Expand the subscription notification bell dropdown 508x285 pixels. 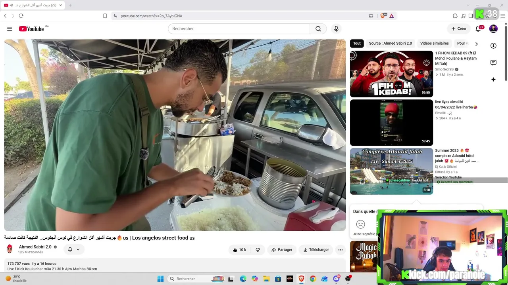tap(74, 249)
